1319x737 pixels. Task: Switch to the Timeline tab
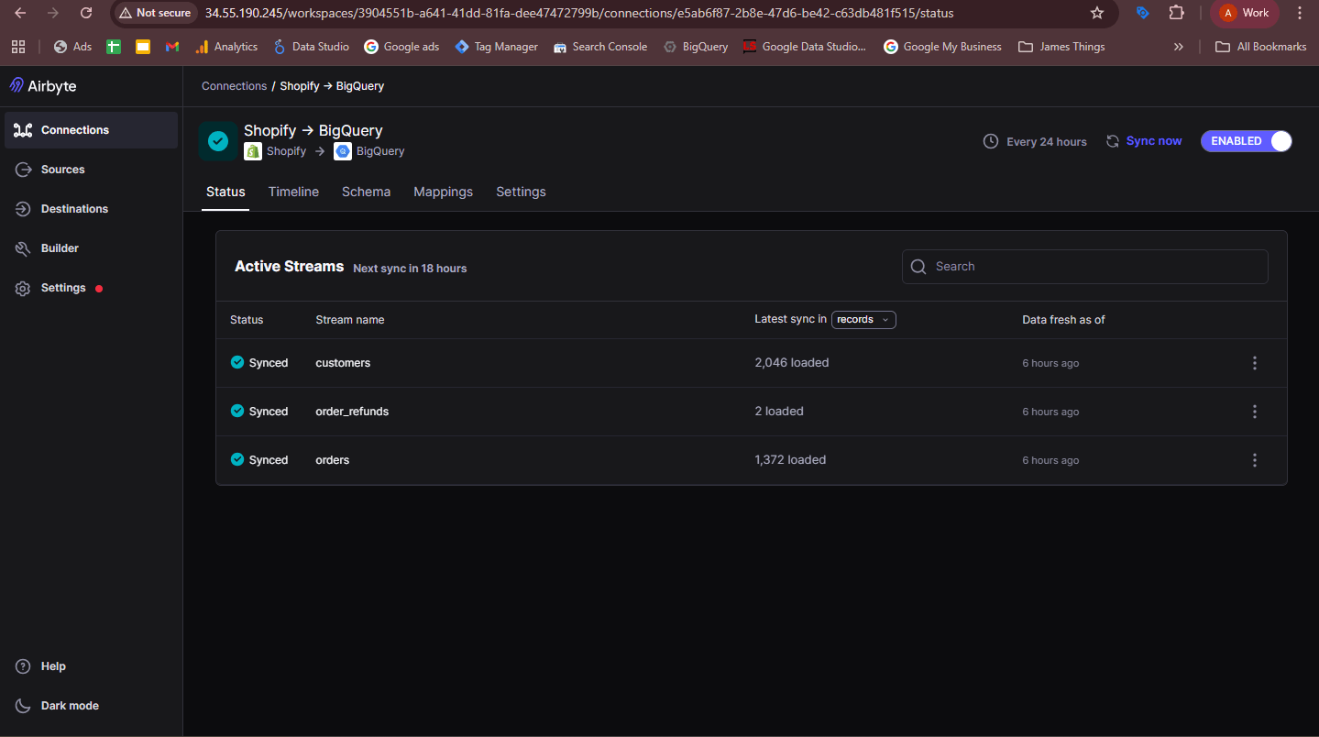click(x=293, y=192)
